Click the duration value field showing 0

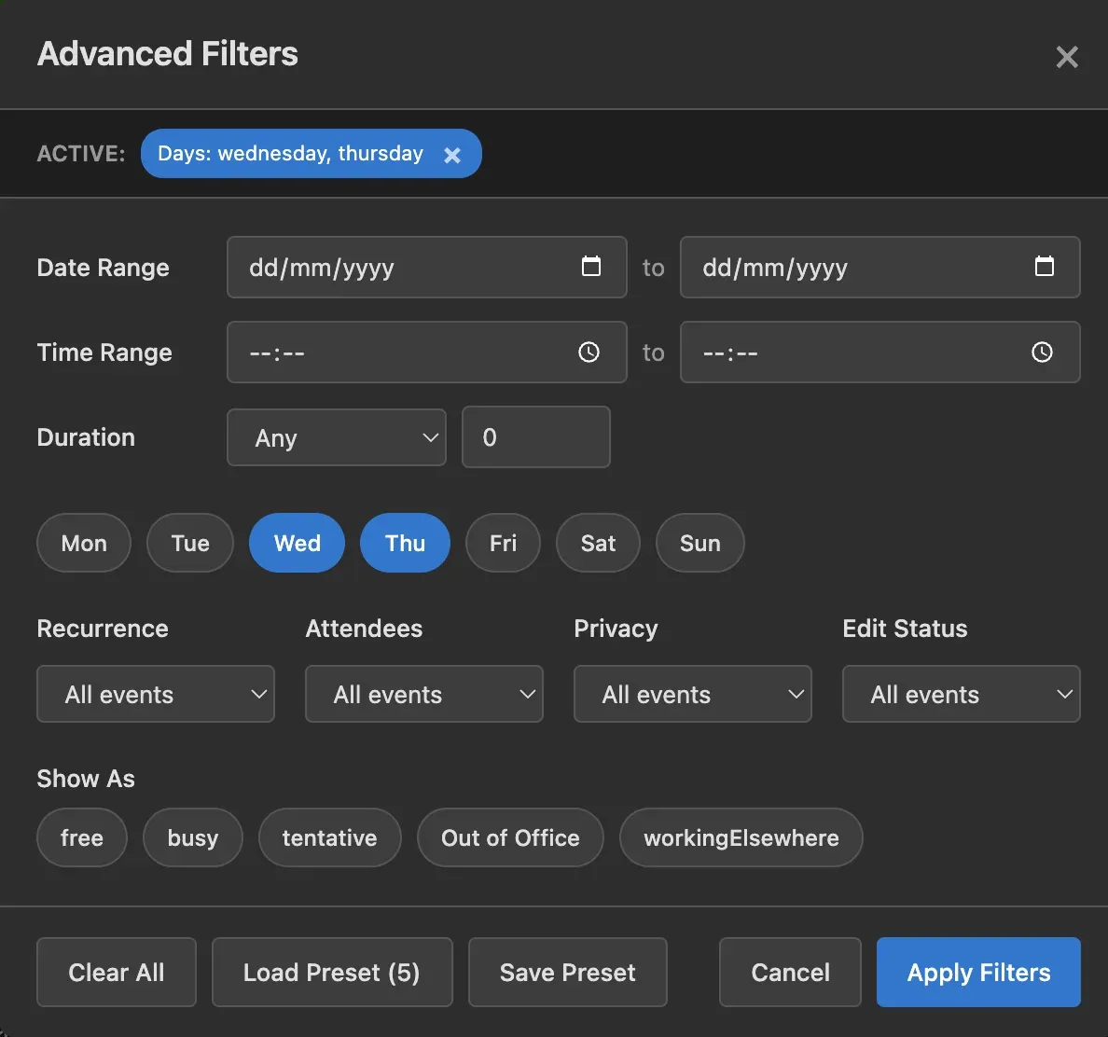(535, 436)
